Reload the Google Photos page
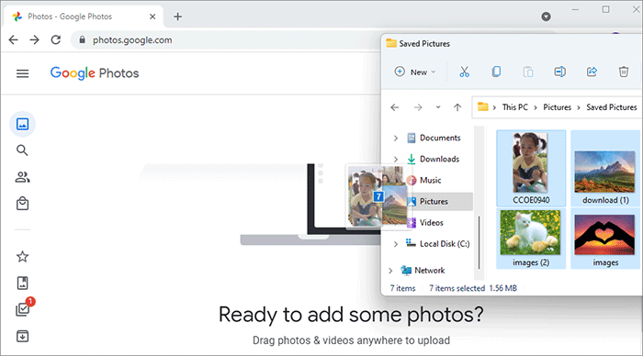This screenshot has height=356, width=643. pyautogui.click(x=56, y=39)
